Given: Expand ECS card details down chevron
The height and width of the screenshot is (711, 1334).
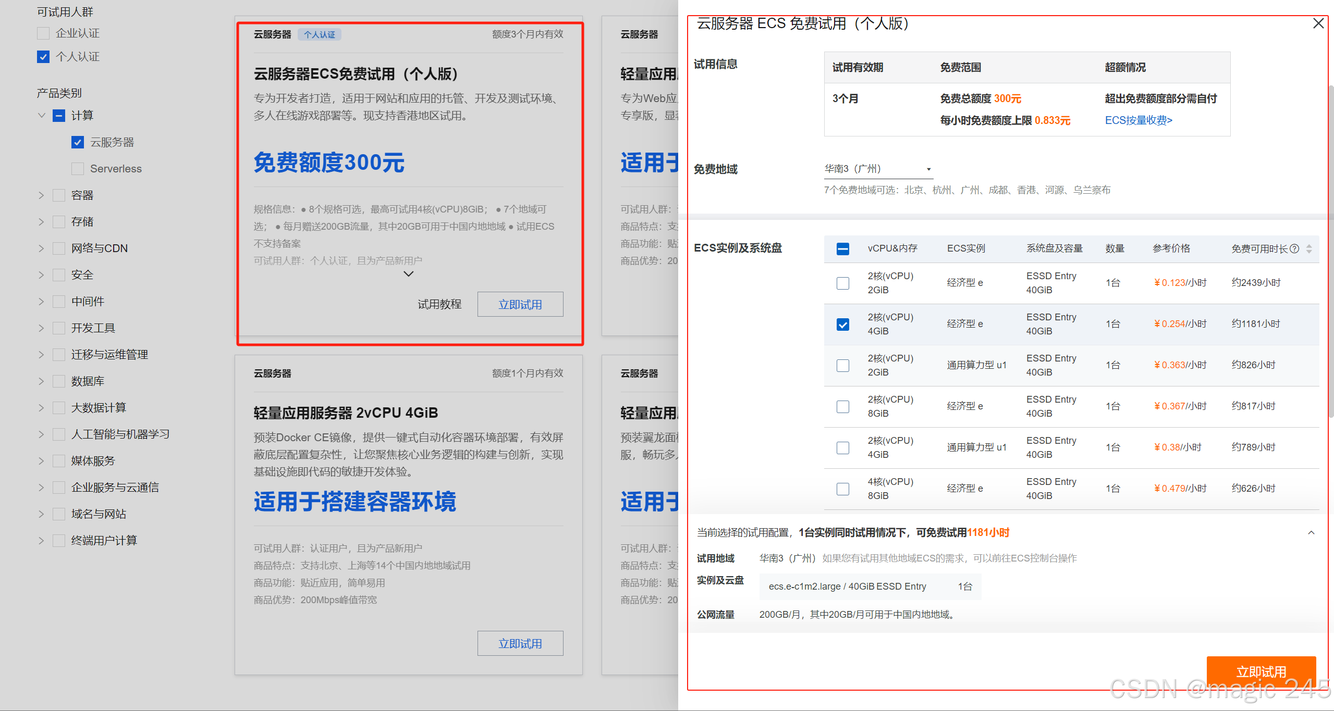Looking at the screenshot, I should (409, 274).
